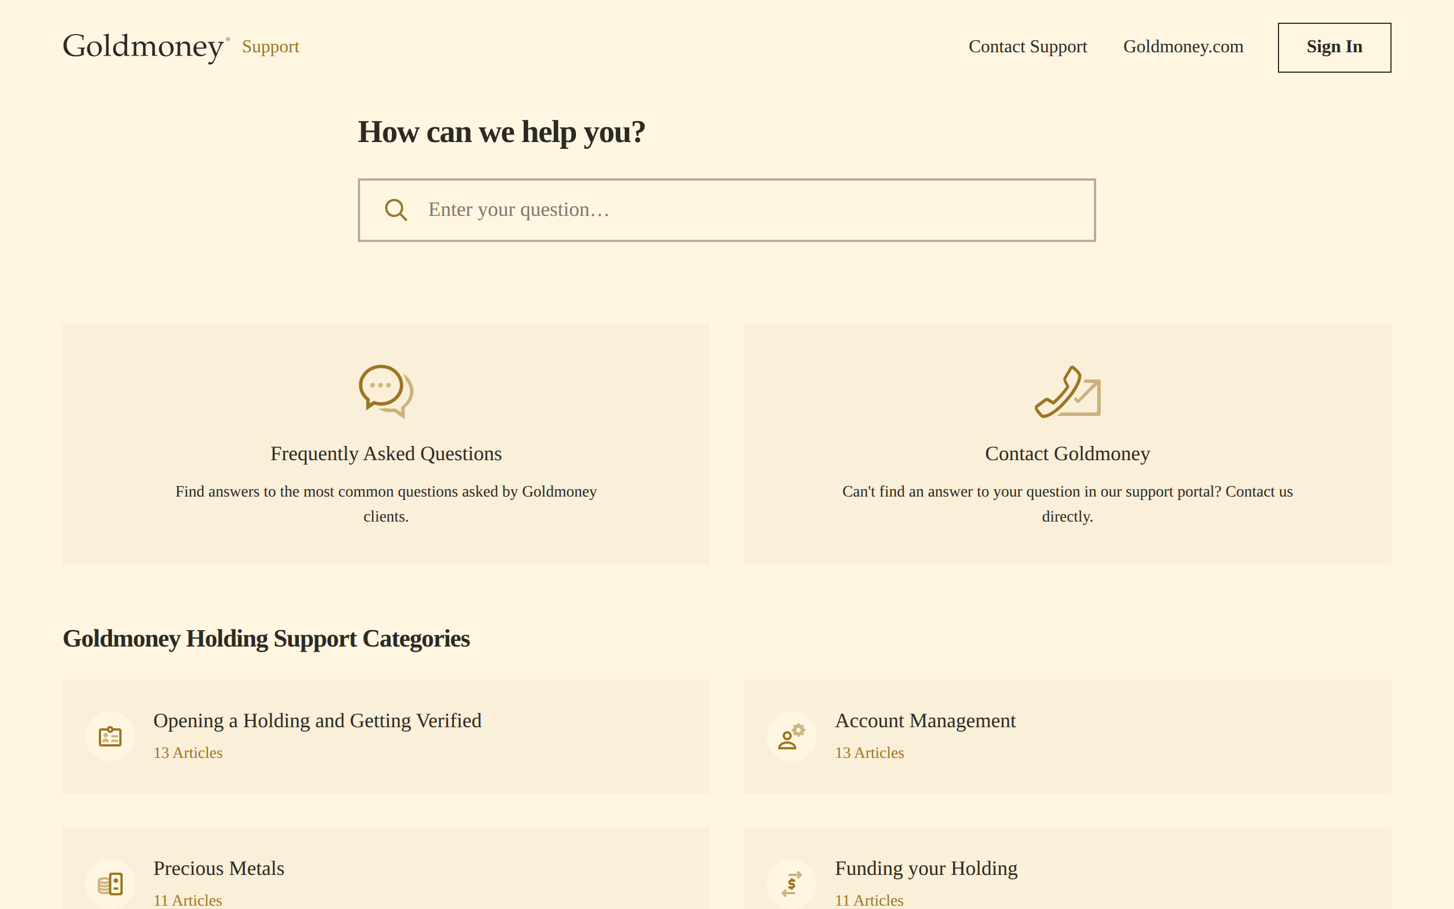Click the Funding your Holding dollar icon
Screen dimensions: 1454x909
click(791, 884)
